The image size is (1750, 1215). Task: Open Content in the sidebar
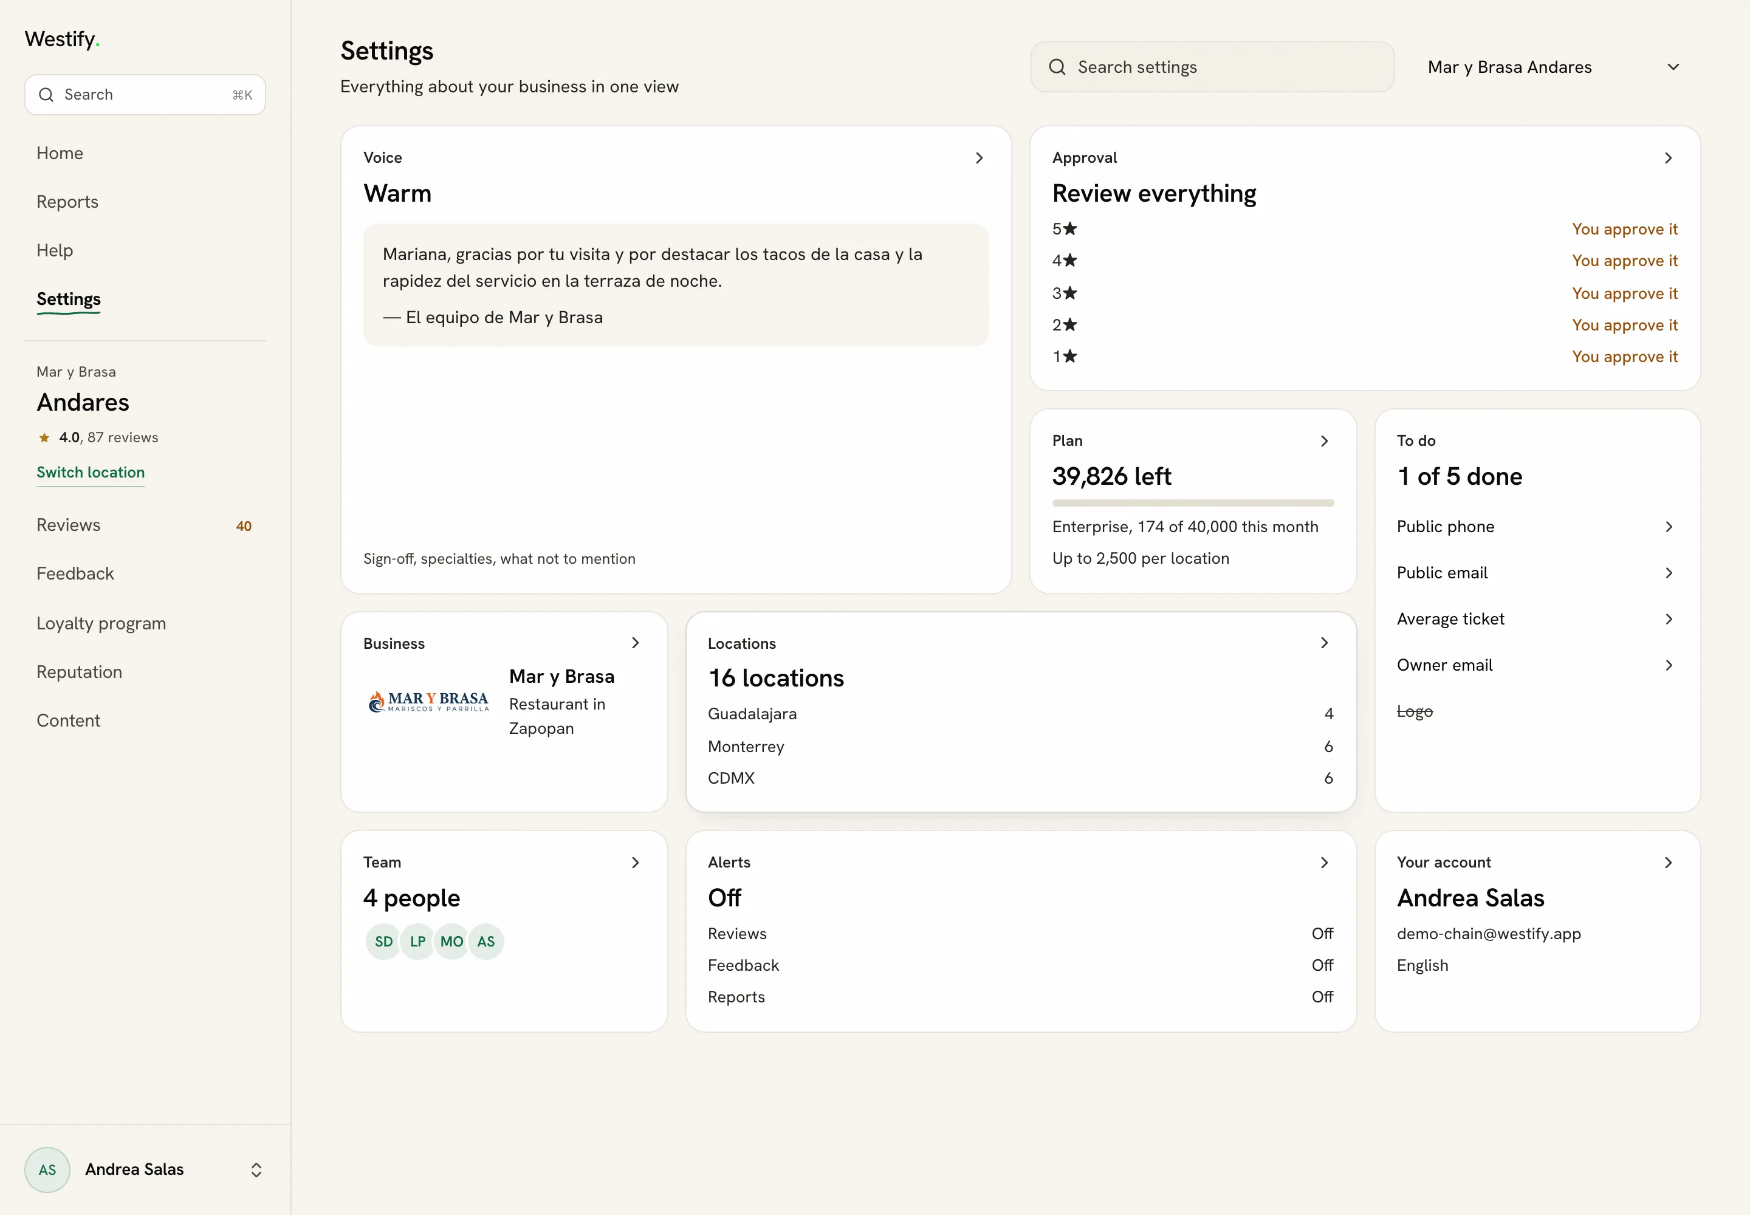click(69, 721)
